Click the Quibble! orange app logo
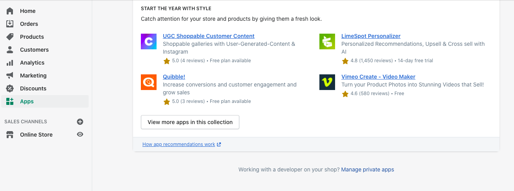This screenshot has width=514, height=191. [149, 82]
